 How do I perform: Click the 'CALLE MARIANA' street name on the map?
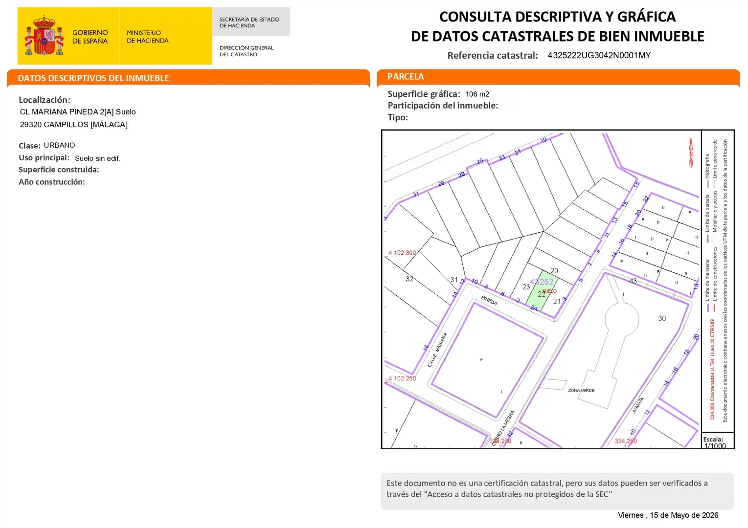pyautogui.click(x=437, y=350)
